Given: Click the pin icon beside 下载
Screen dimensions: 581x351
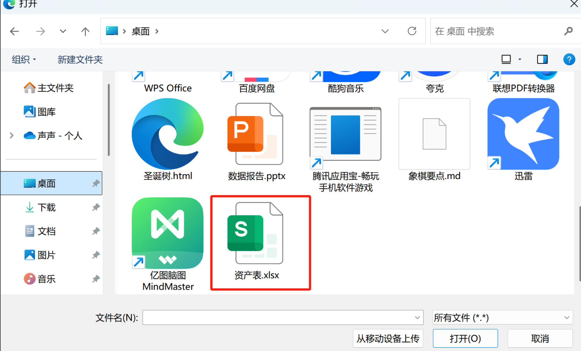Looking at the screenshot, I should (x=96, y=207).
